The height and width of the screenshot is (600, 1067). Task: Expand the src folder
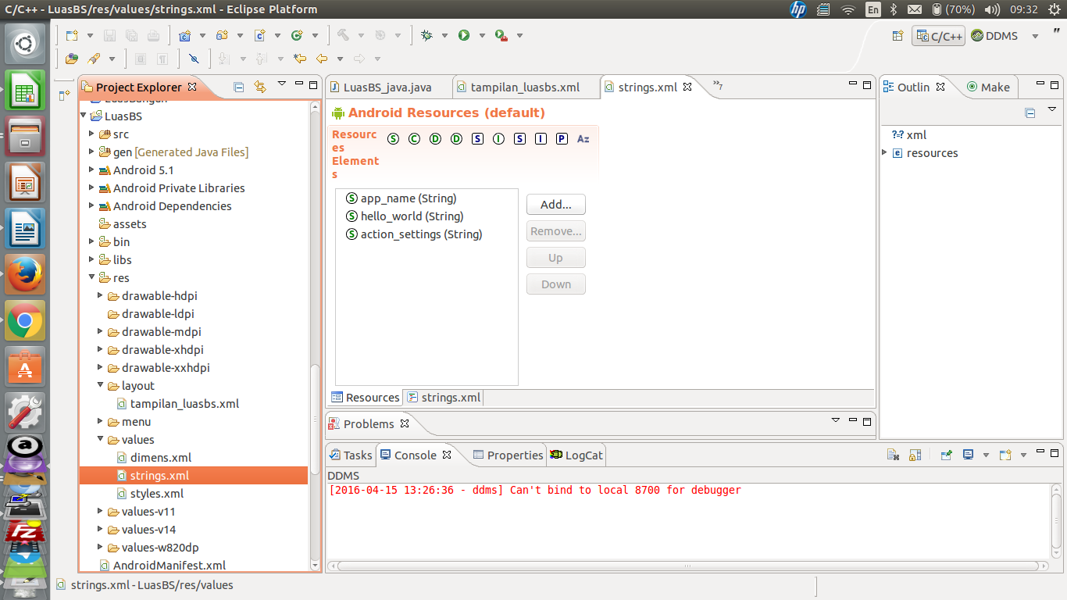91,134
